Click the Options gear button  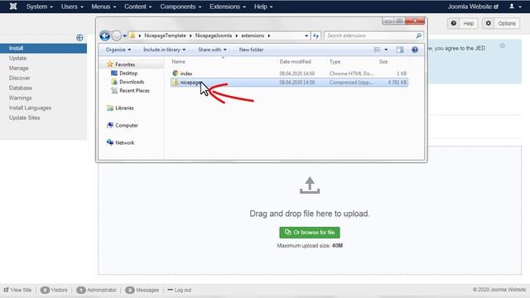[501, 23]
